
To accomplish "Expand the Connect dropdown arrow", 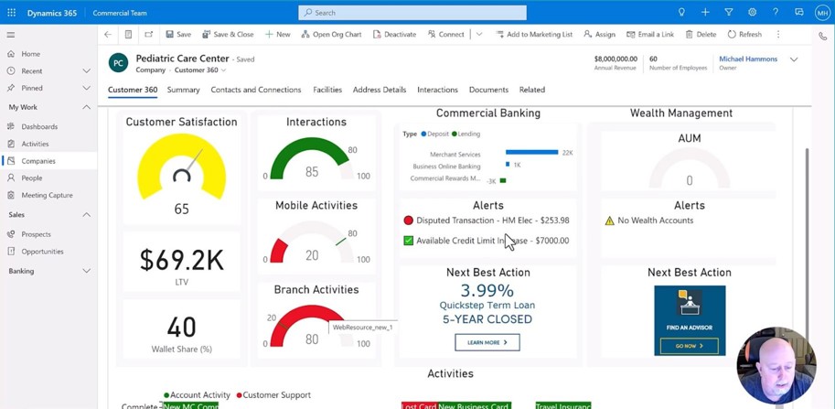I will tap(479, 34).
